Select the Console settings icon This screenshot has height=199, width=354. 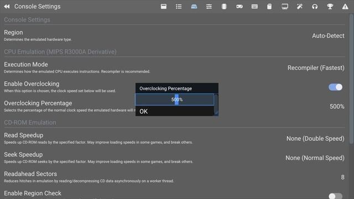[x=194, y=7]
